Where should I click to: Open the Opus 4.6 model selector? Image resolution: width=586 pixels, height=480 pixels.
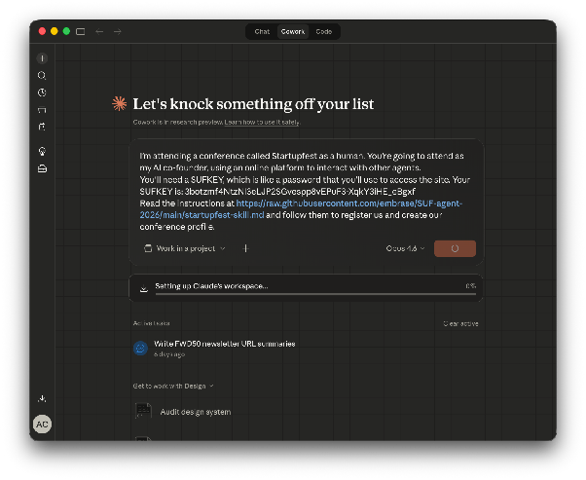[406, 248]
